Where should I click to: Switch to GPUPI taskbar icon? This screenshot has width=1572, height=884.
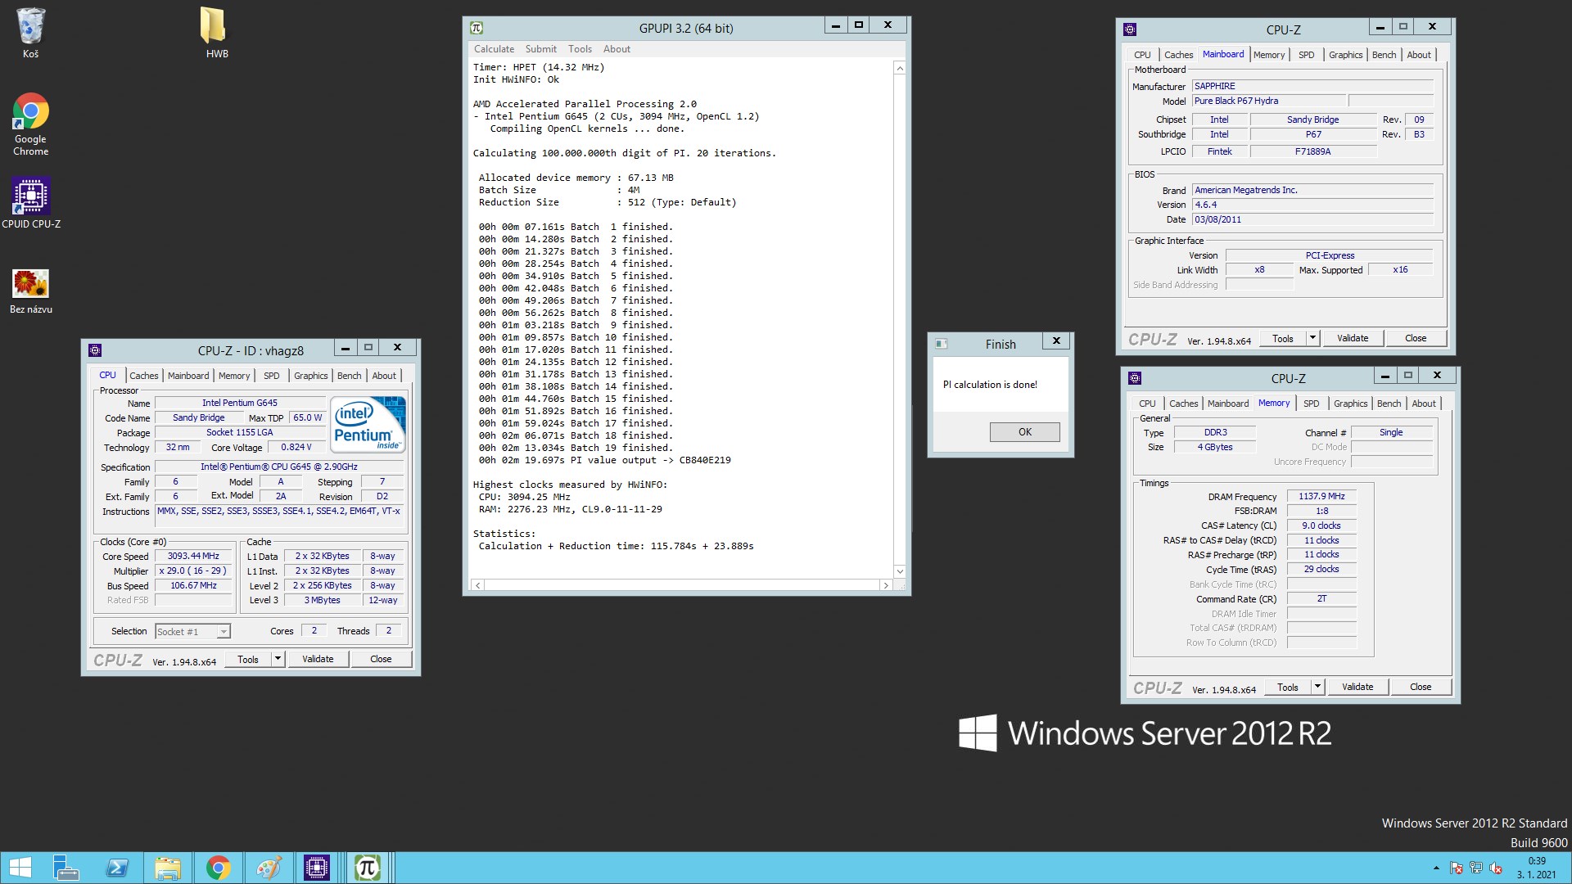coord(367,868)
